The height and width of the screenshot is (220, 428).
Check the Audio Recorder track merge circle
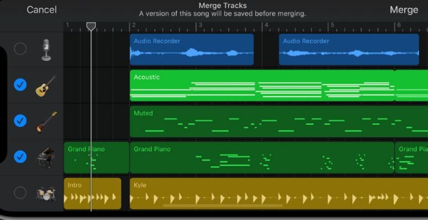[20, 49]
